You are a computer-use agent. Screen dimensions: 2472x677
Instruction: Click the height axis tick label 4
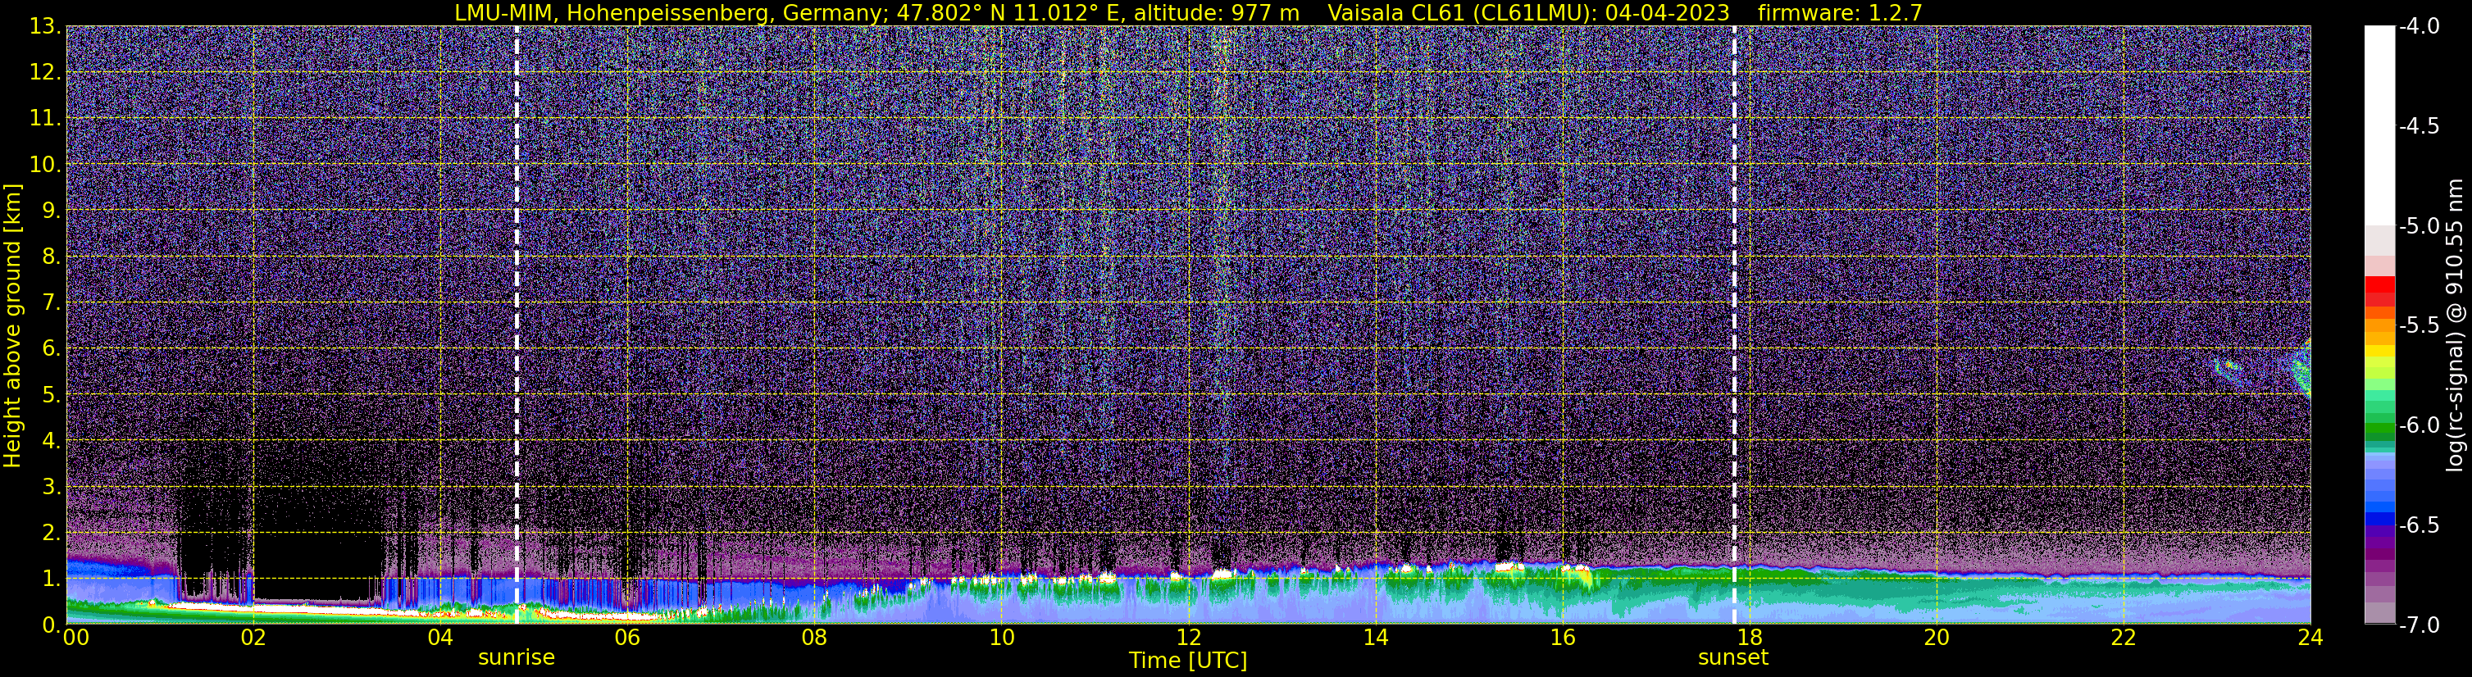(x=50, y=441)
